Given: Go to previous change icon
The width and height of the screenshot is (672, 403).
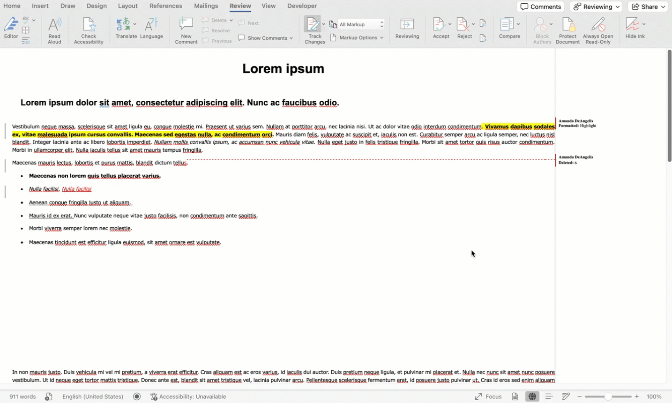Looking at the screenshot, I should [483, 23].
